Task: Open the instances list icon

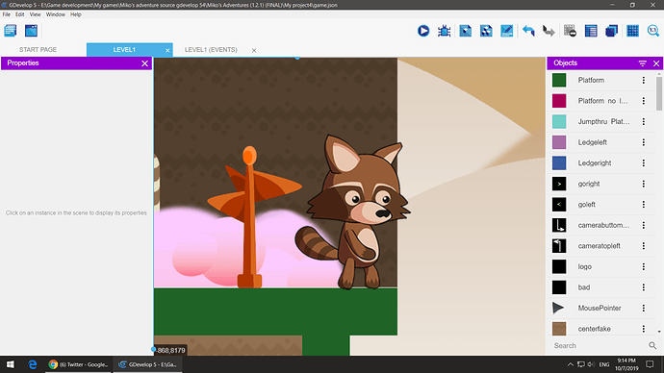Action: [x=591, y=31]
